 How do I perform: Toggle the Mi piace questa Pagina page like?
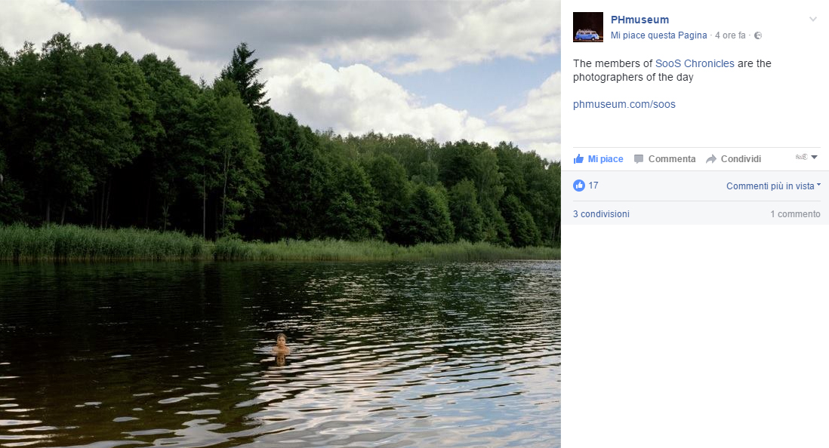point(659,35)
